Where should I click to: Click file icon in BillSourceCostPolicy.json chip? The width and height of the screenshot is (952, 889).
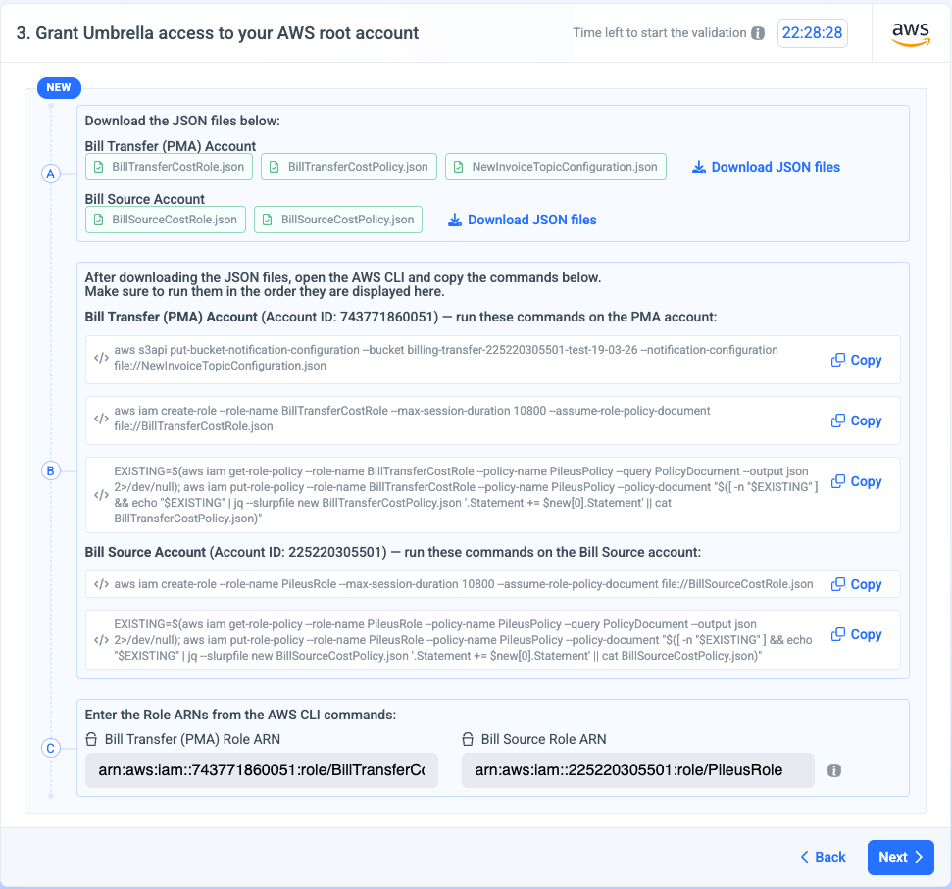pyautogui.click(x=267, y=220)
